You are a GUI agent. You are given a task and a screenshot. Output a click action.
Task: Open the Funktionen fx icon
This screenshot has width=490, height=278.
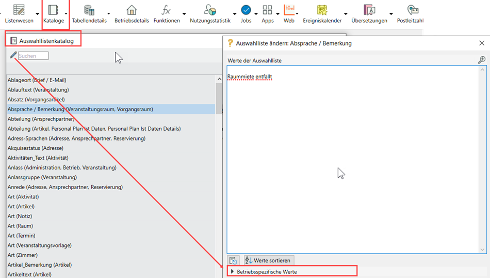(166, 10)
